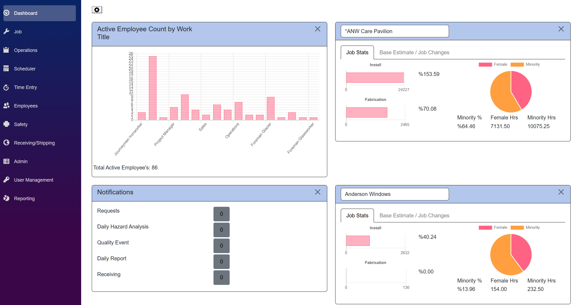Click the 'Project Manager' axis label
576x305 pixels.
[x=164, y=134]
